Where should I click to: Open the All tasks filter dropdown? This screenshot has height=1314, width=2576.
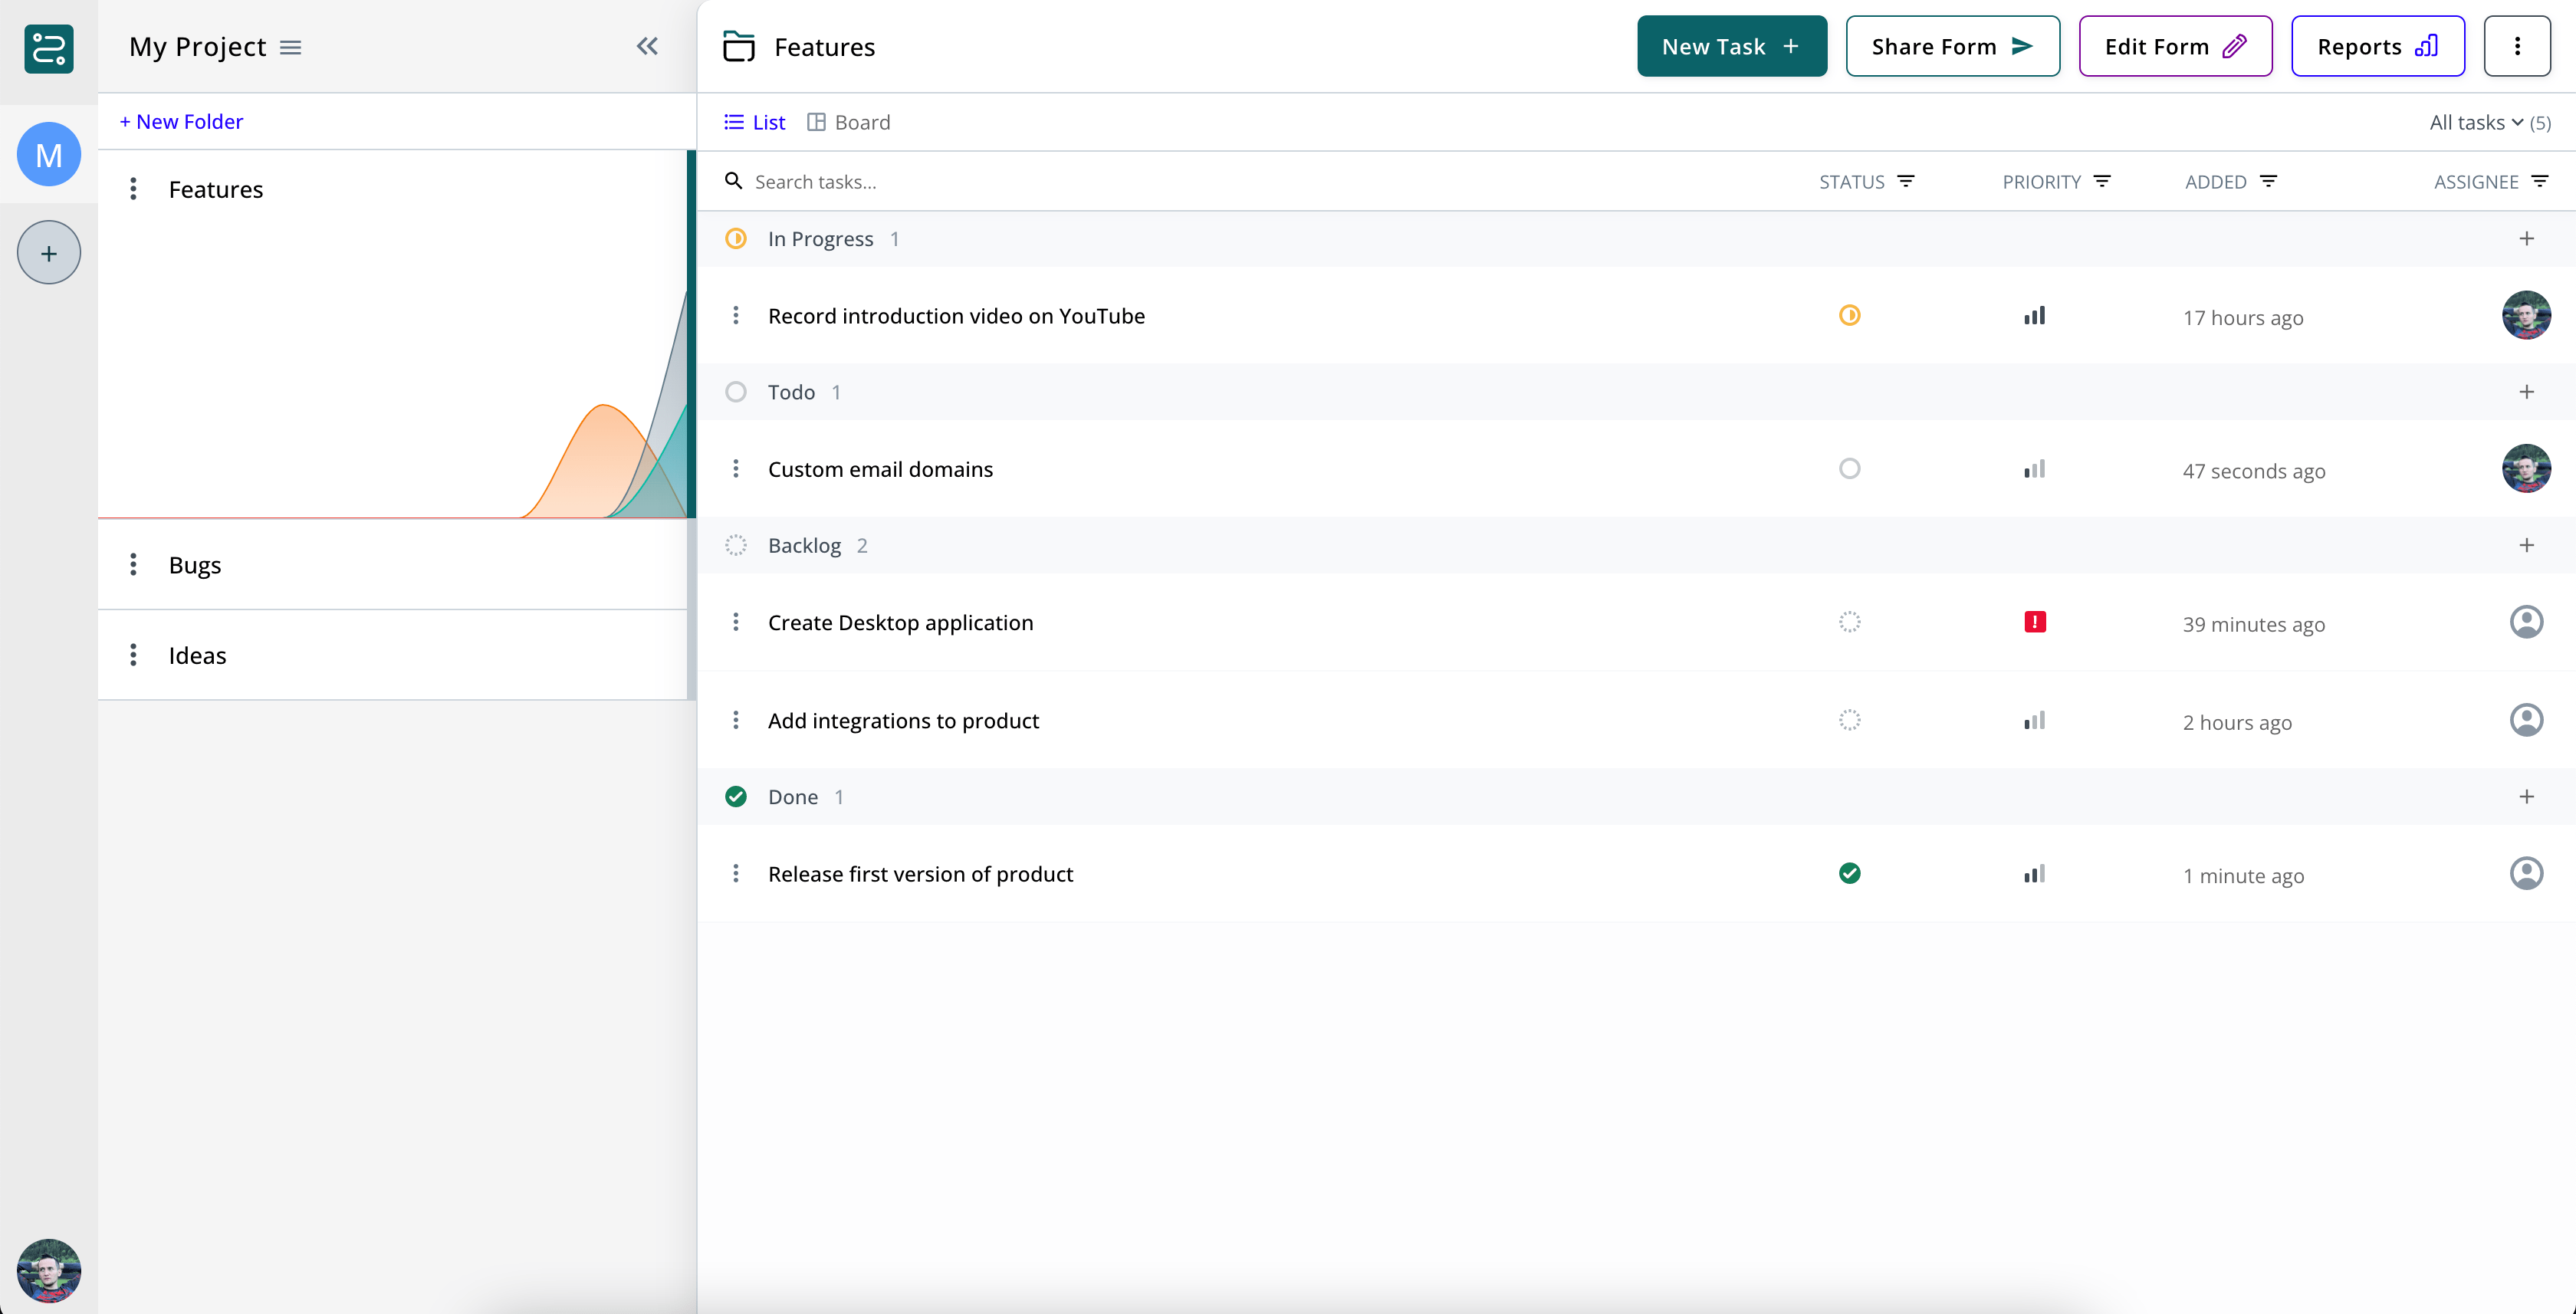pos(2479,121)
